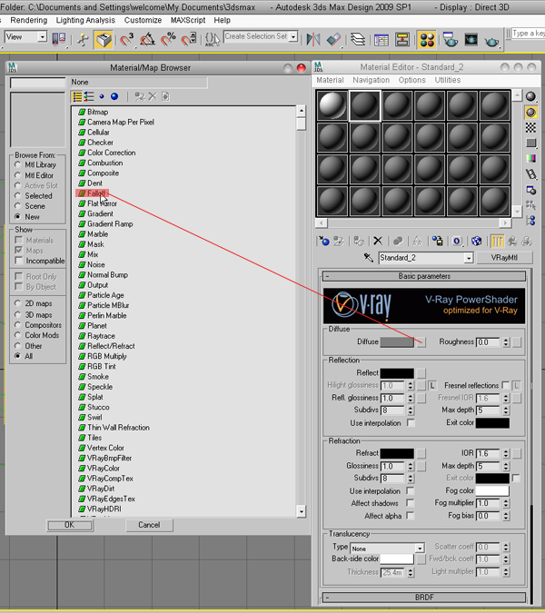The image size is (545, 613).
Task: Select the Compositors radio button
Action: coord(17,324)
